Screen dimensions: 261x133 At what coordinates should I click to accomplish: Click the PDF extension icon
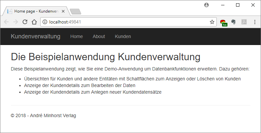pos(244,22)
